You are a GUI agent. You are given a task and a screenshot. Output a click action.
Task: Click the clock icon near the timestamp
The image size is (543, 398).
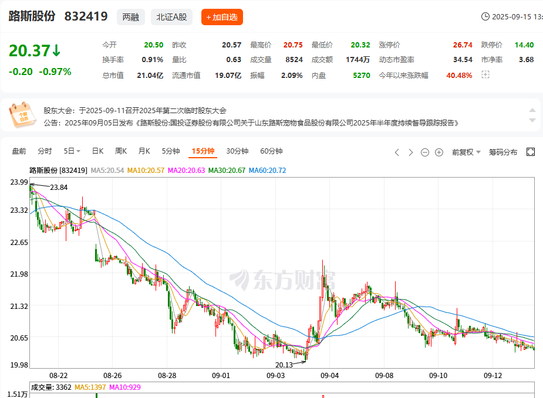pyautogui.click(x=485, y=16)
